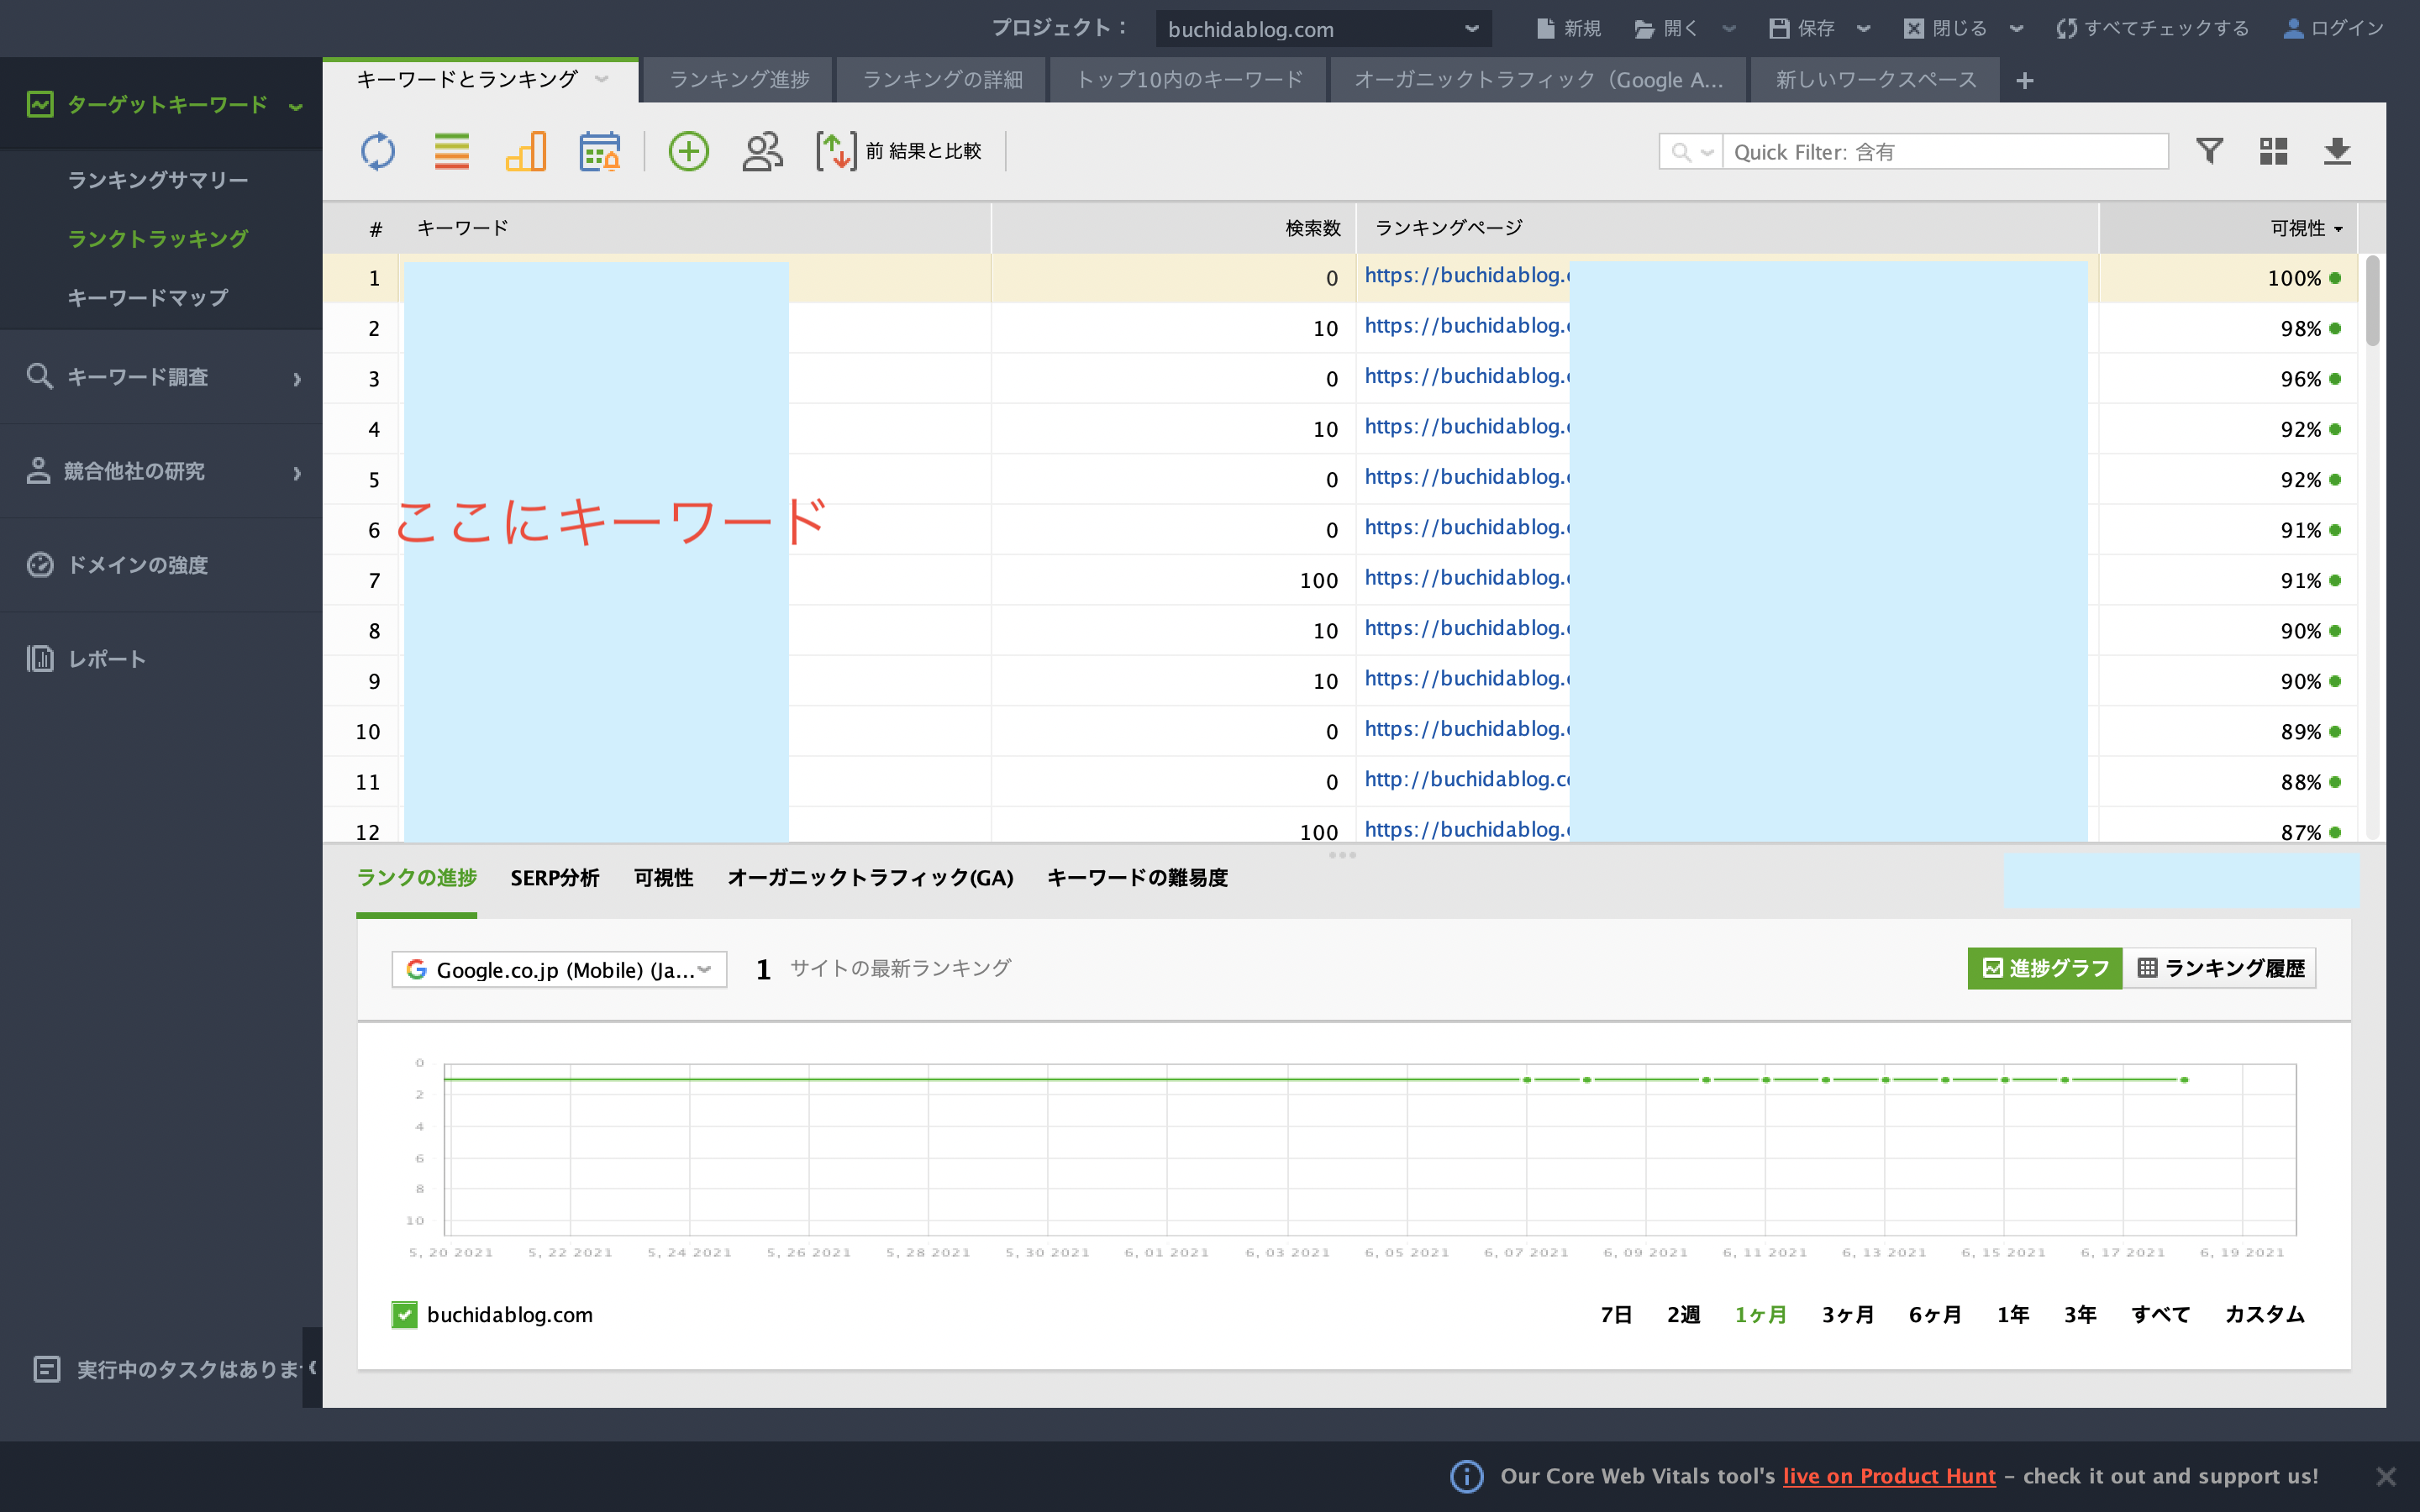Select the 2週 time range

[1683, 1314]
